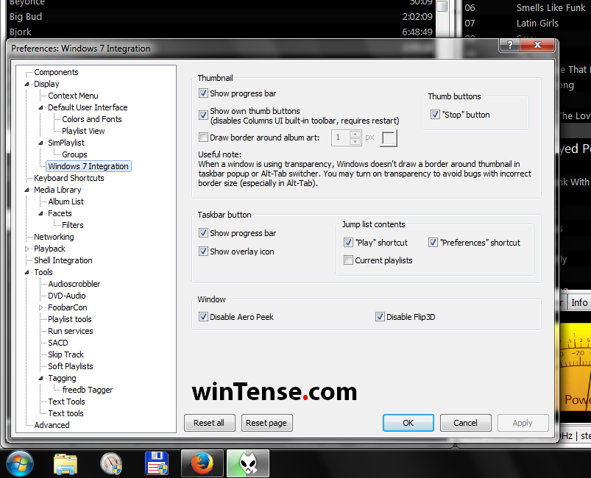Screen dimensions: 591x478
Task: Expand the FoobarCon node
Action: click(x=40, y=307)
